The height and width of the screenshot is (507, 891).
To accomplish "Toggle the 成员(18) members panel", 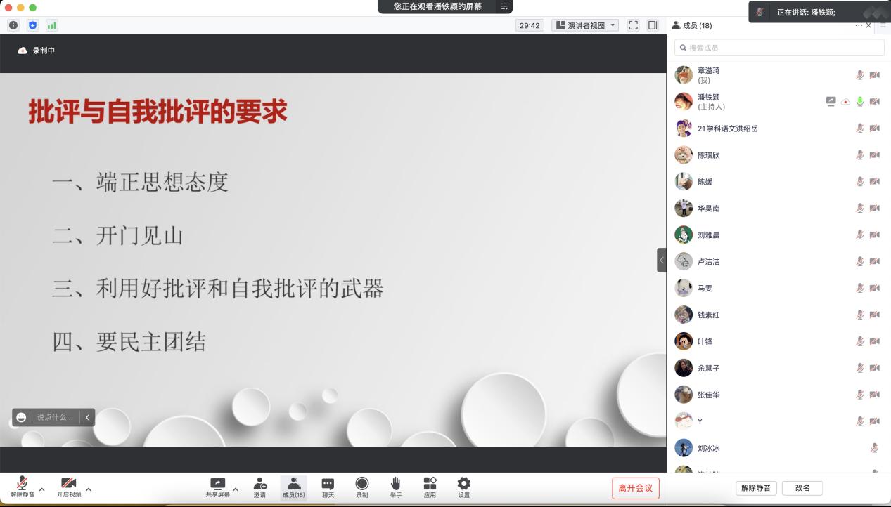I will (x=293, y=487).
